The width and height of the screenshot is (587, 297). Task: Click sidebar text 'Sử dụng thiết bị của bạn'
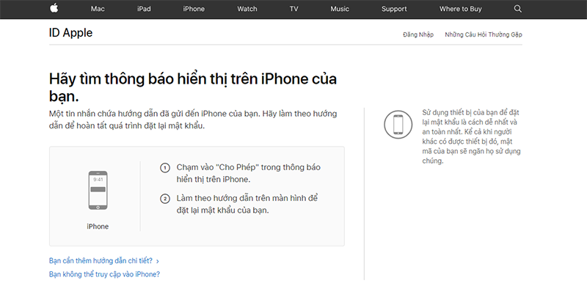coord(471,136)
